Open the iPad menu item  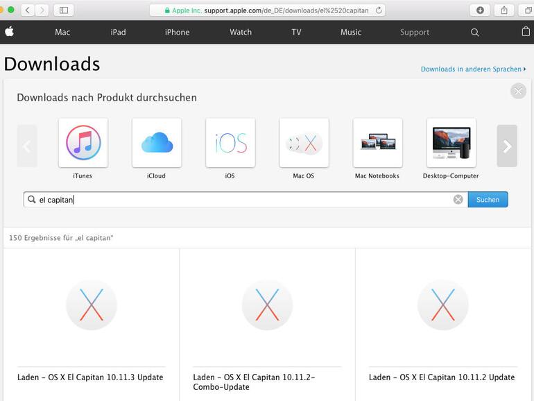tap(118, 32)
